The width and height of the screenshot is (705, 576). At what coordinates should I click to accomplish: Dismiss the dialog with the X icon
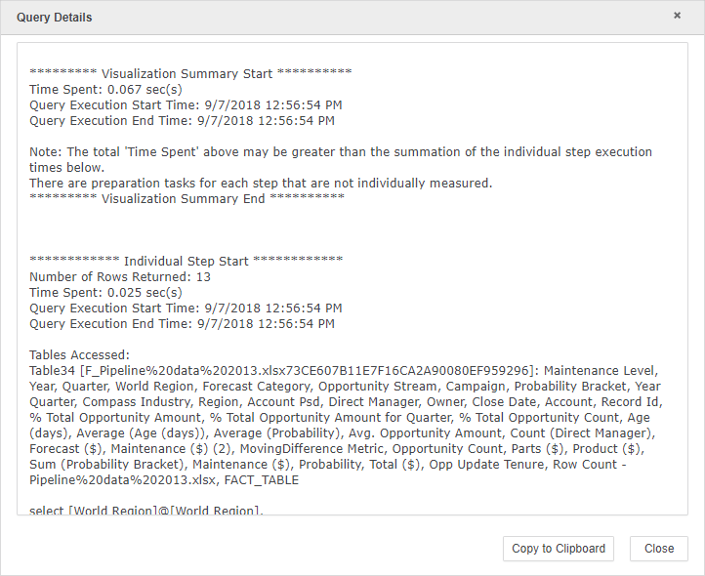679,17
